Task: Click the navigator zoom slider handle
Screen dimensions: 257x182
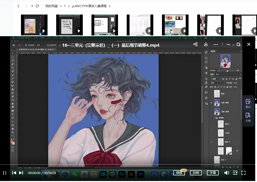Action: 227,71
